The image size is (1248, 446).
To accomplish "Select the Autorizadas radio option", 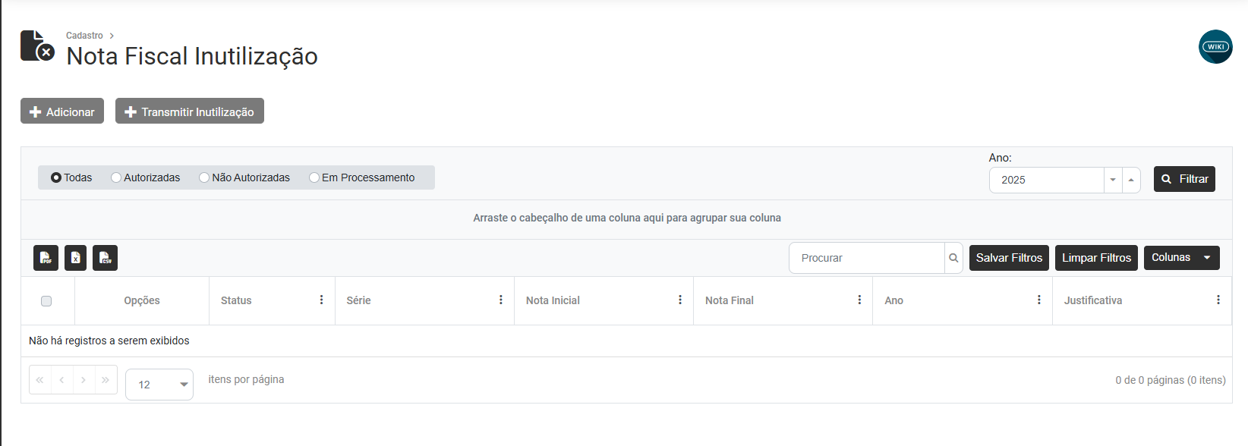I will click(x=116, y=177).
